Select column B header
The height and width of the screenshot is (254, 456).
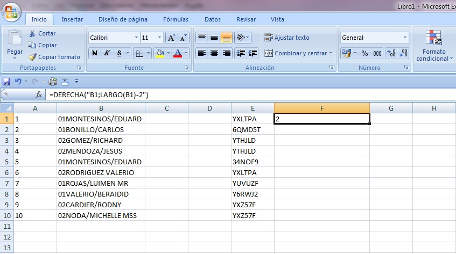(101, 108)
